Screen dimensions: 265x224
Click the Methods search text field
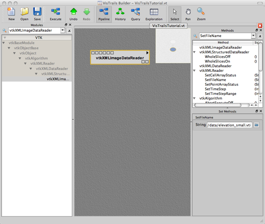[225, 36]
